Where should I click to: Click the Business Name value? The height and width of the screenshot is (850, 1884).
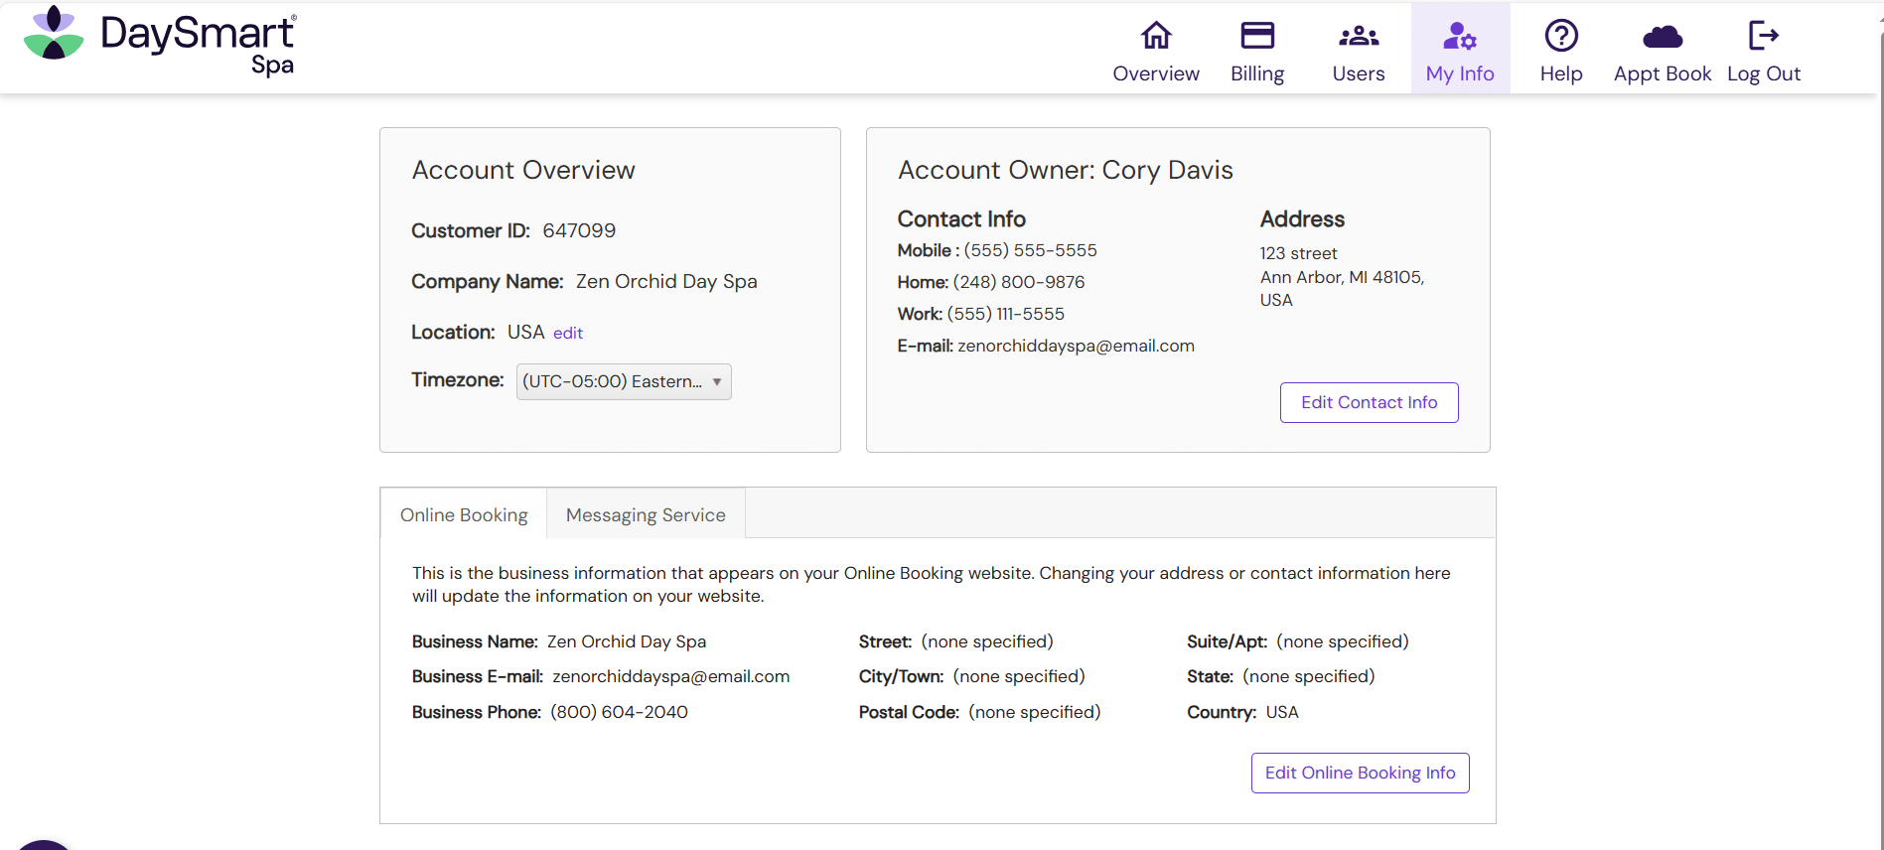click(627, 641)
